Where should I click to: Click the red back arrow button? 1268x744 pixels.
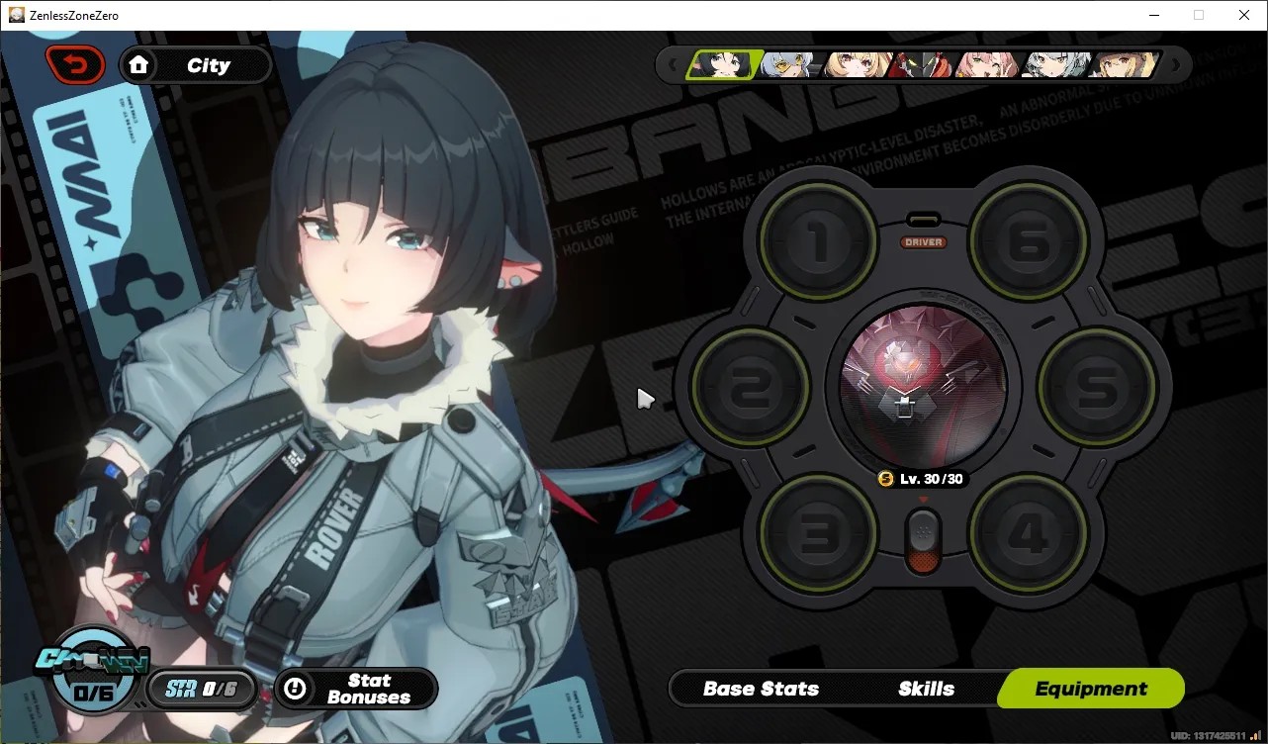click(75, 65)
